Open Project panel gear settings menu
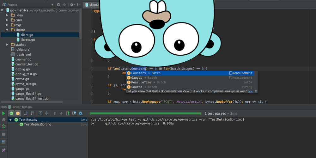The height and width of the screenshot is (158, 316). [72, 5]
